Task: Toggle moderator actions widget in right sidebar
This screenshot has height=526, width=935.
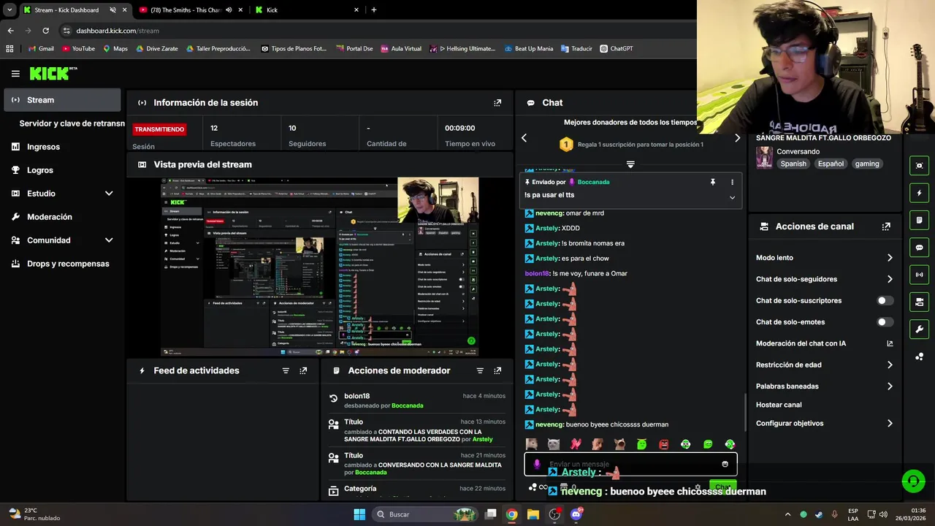Action: (919, 220)
